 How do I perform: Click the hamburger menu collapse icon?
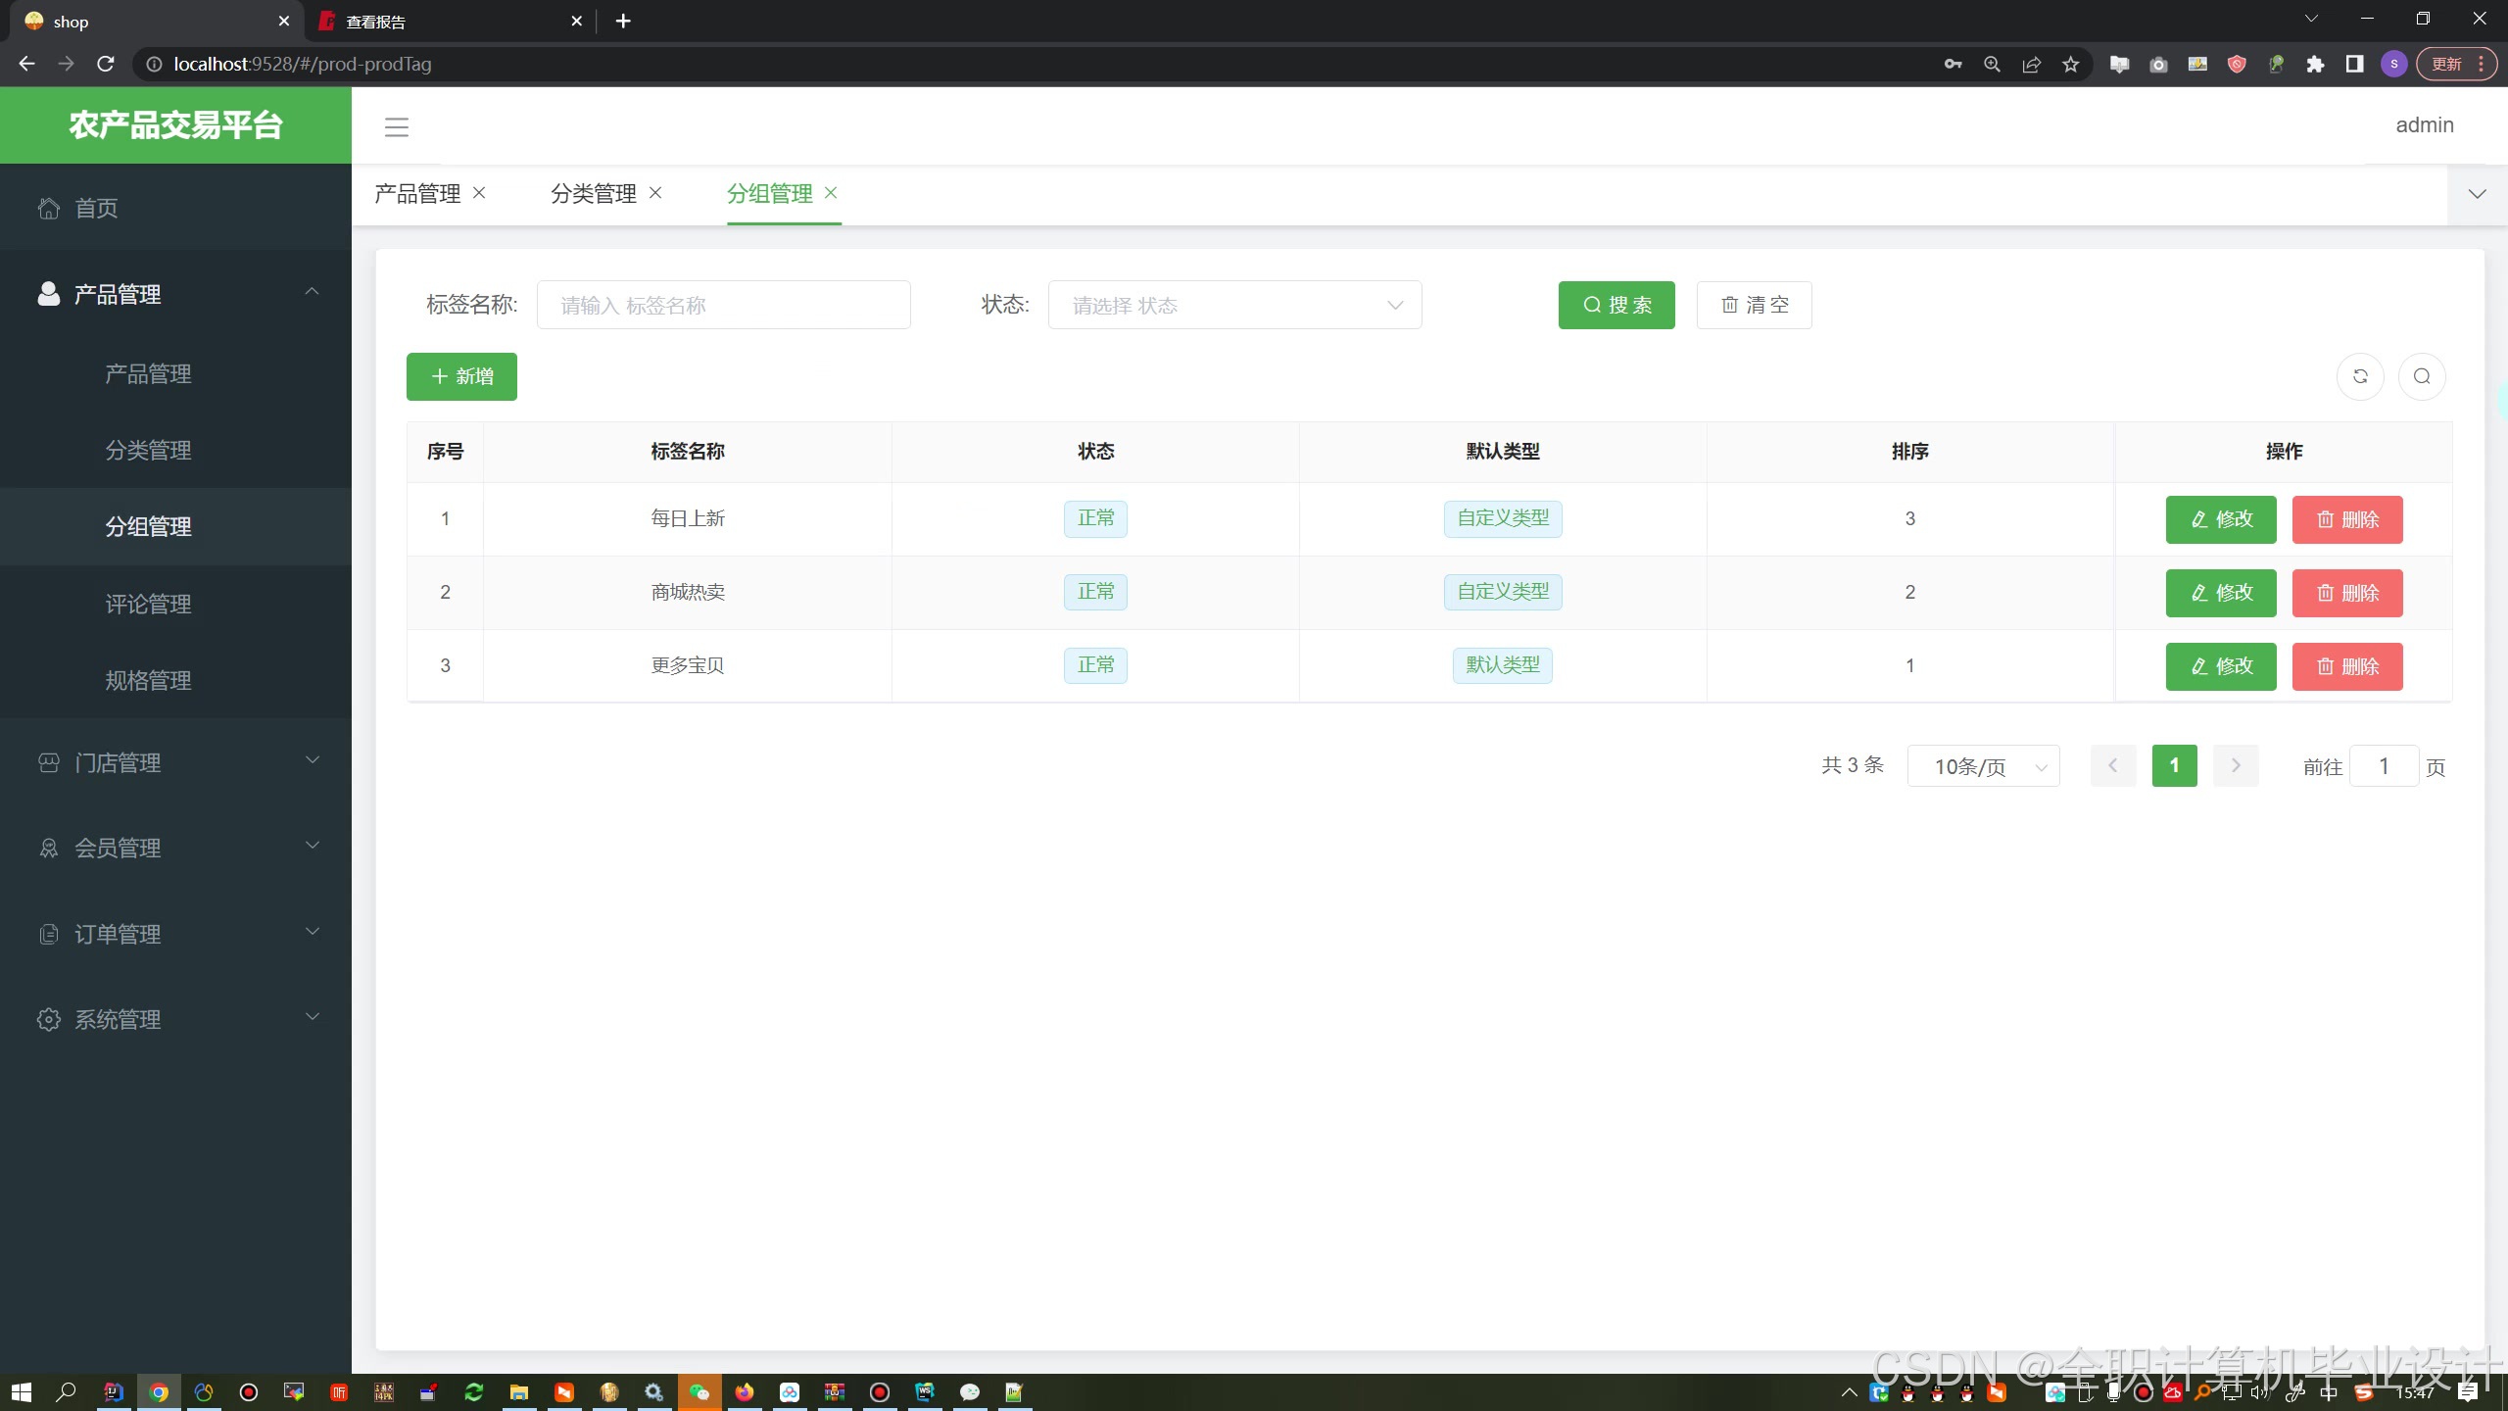[x=396, y=126]
